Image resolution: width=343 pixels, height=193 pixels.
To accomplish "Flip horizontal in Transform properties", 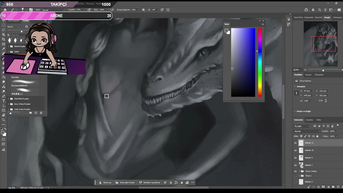I will click(x=321, y=101).
